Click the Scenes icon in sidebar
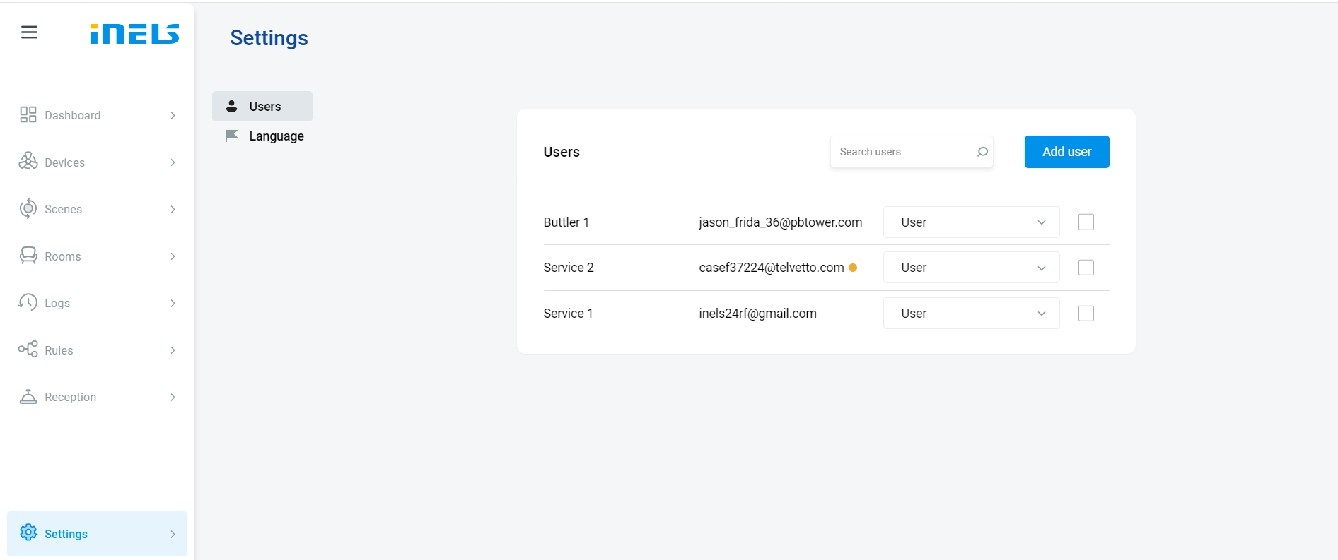Image resolution: width=1338 pixels, height=560 pixels. (28, 209)
